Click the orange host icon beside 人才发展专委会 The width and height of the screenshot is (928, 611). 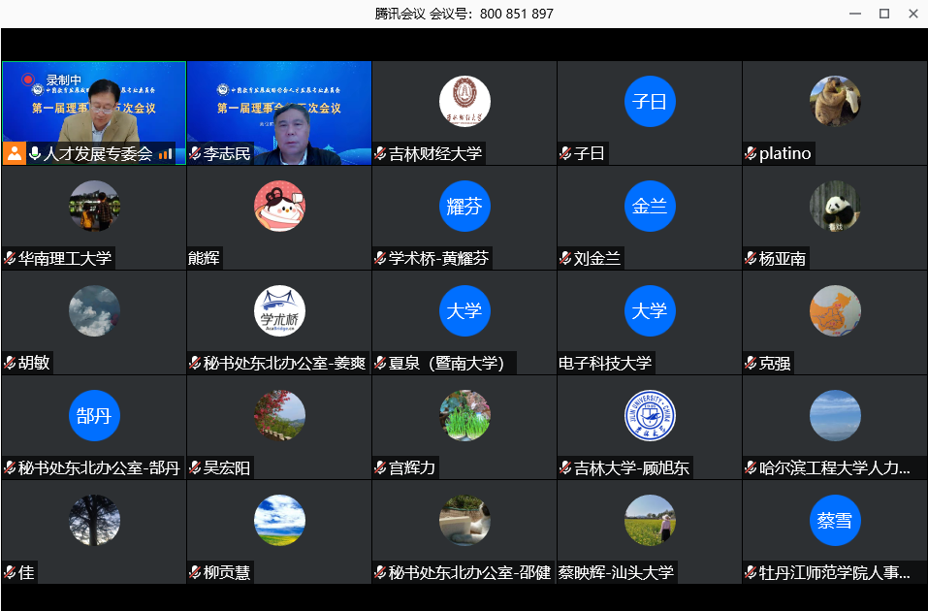tap(15, 153)
